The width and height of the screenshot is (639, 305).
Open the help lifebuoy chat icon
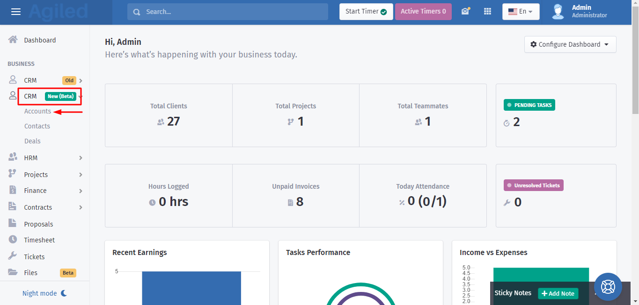pos(608,286)
